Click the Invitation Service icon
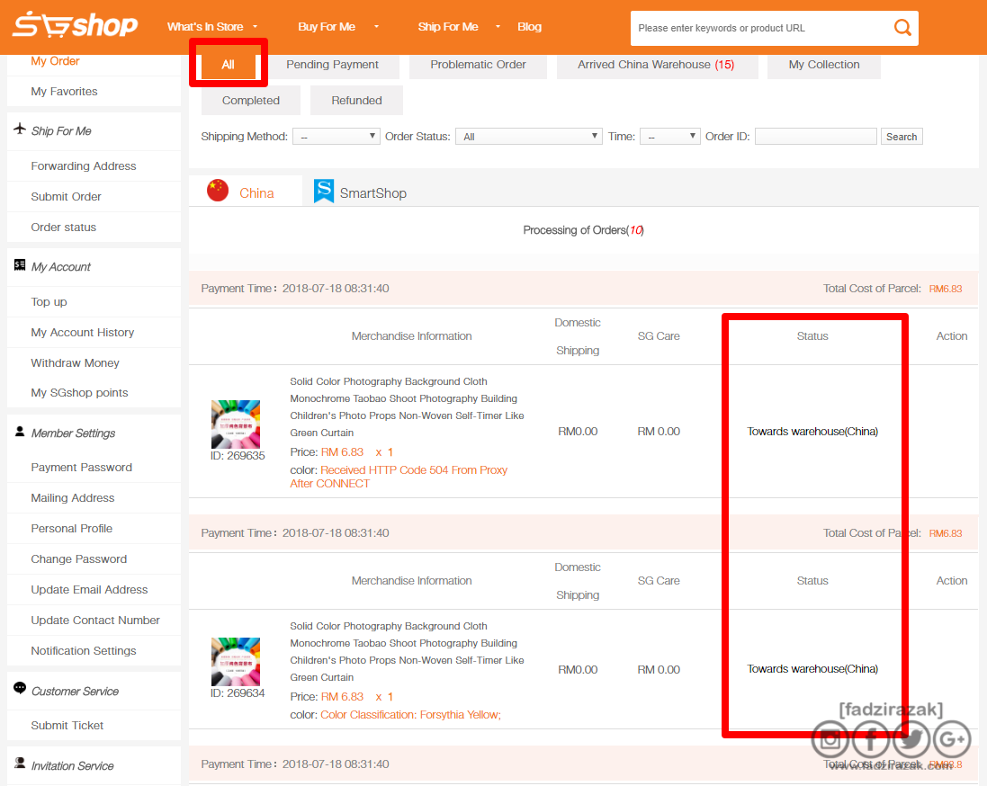The image size is (987, 786). point(20,763)
